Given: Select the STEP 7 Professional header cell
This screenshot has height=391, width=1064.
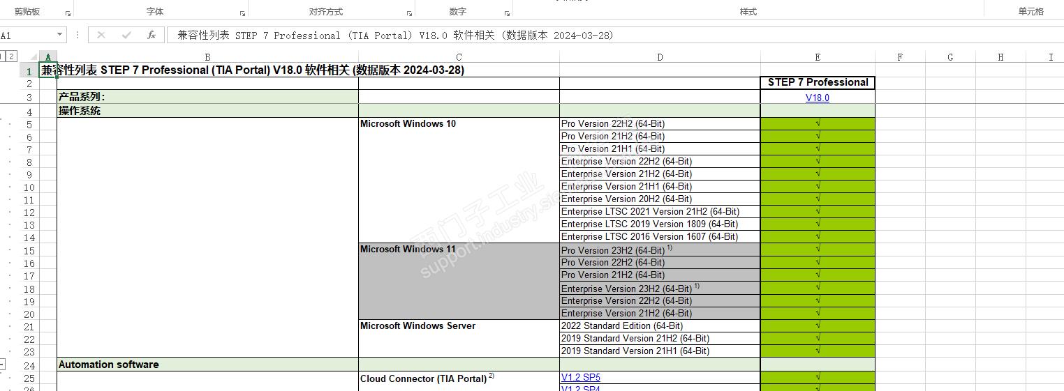Looking at the screenshot, I should 818,83.
